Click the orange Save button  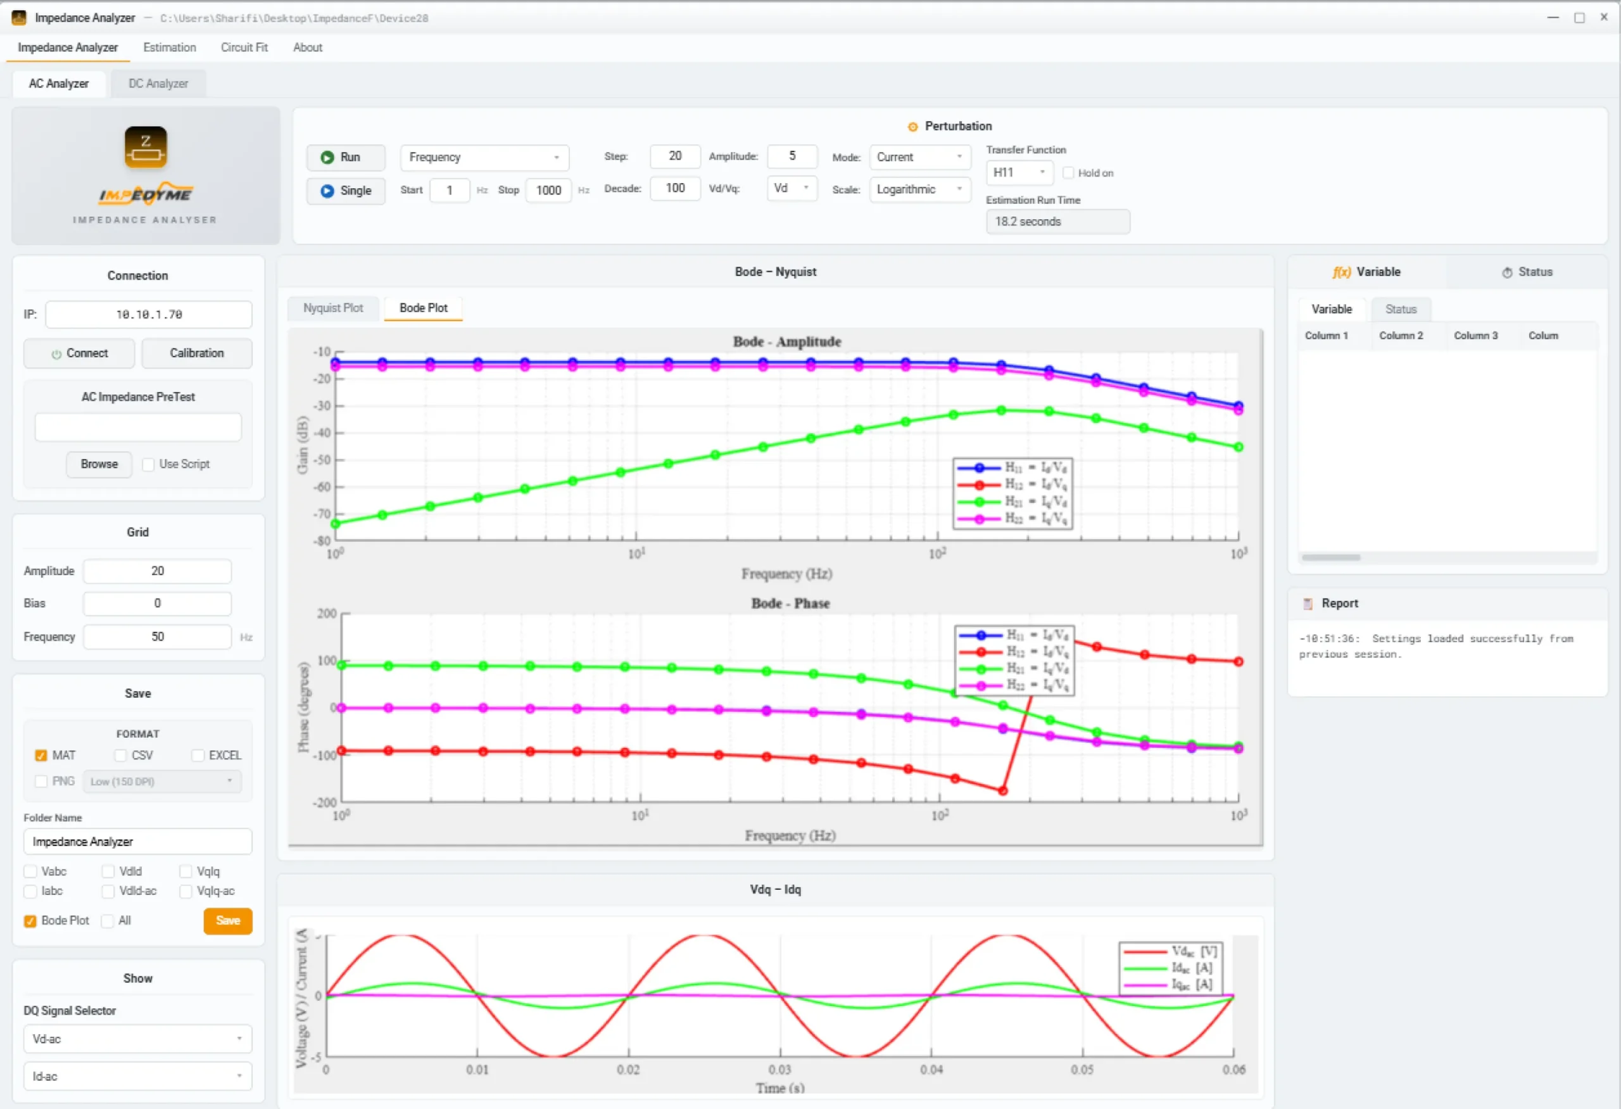click(x=227, y=922)
